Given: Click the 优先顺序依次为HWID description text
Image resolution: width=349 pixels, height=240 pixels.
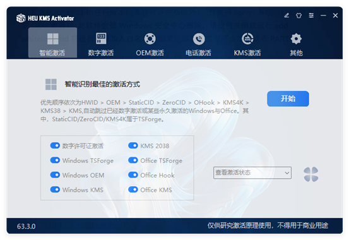Looking at the screenshot, I should click(145, 111).
